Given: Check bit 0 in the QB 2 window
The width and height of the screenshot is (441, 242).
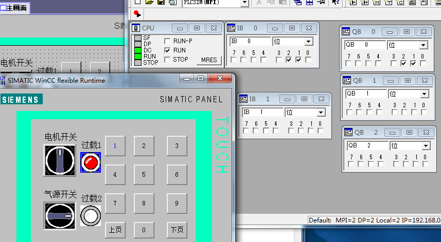Looking at the screenshot, I should coord(426,164).
